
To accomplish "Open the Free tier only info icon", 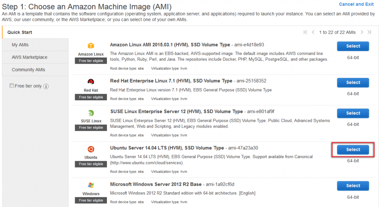I will pos(46,86).
